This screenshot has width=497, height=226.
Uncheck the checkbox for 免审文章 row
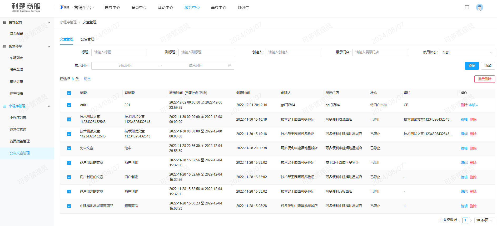pyautogui.click(x=69, y=148)
